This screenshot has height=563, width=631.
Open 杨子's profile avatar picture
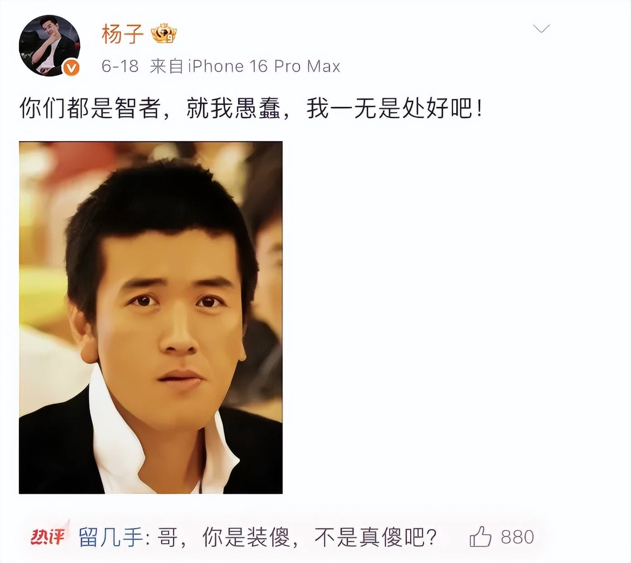[49, 46]
